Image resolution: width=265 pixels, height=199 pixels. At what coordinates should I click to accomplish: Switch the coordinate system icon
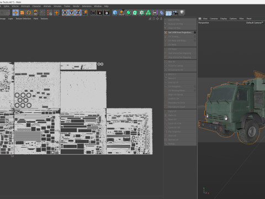(85, 13)
